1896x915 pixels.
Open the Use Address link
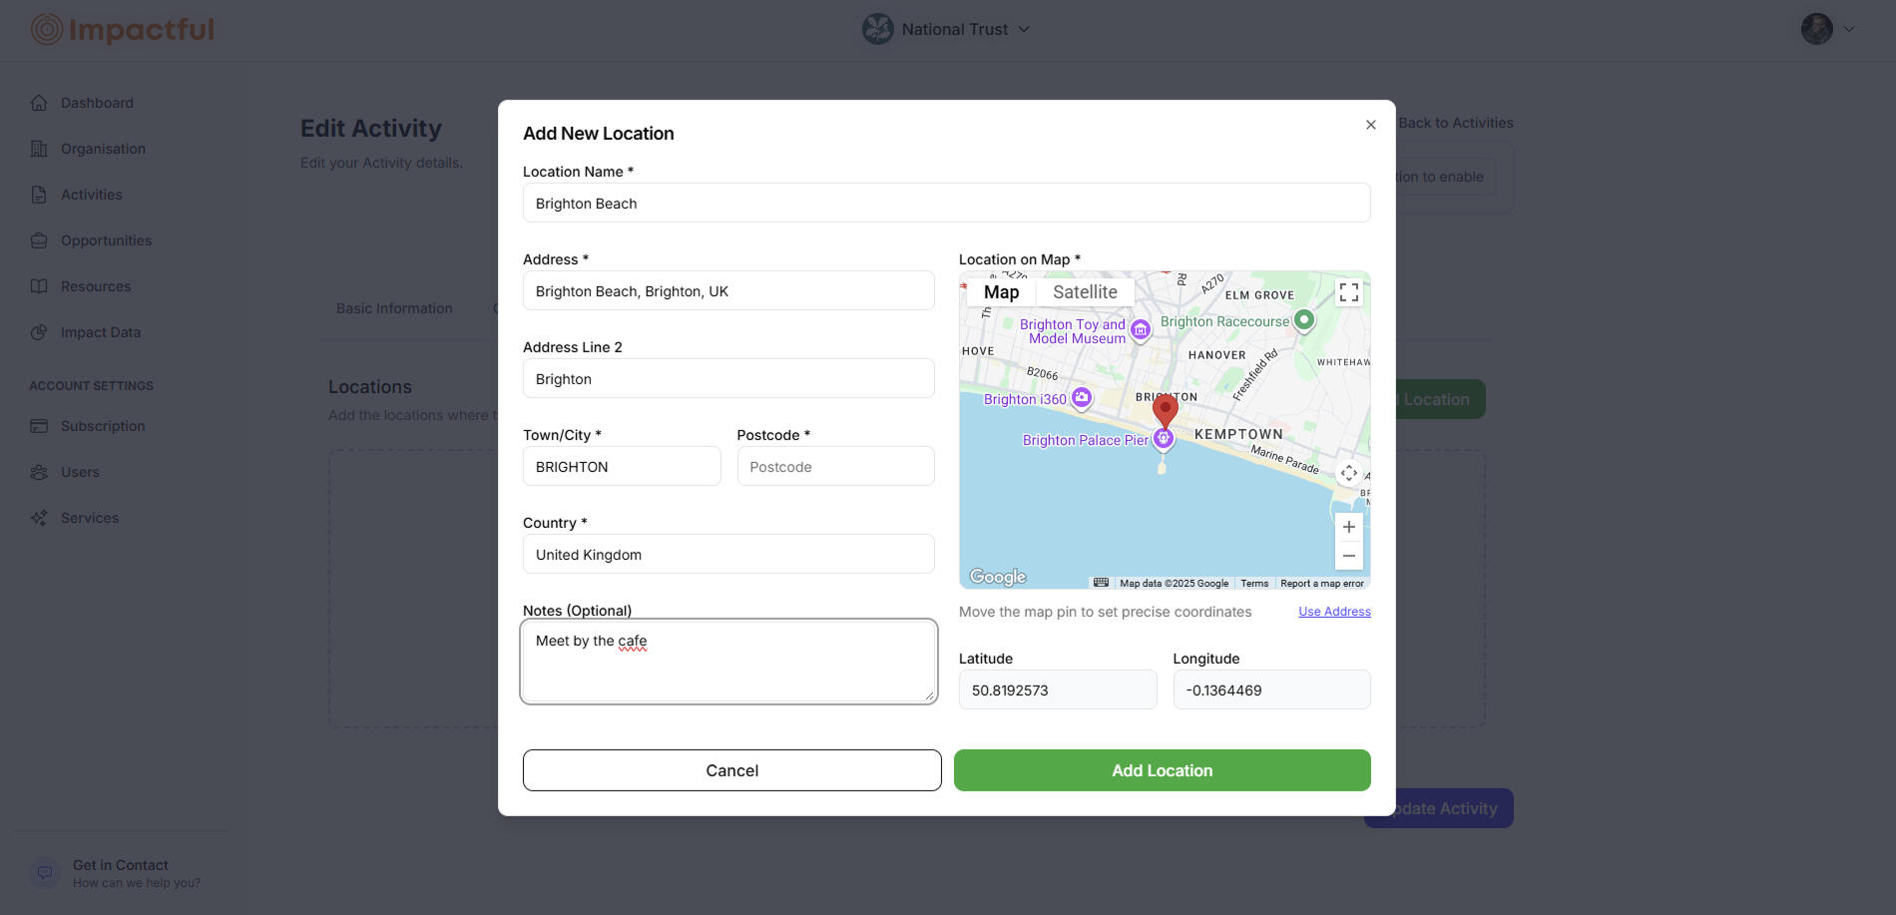(1334, 611)
